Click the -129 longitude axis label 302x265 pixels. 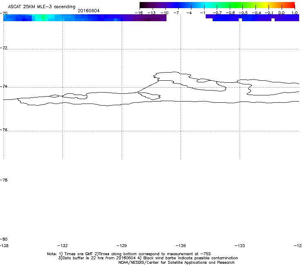(122, 246)
